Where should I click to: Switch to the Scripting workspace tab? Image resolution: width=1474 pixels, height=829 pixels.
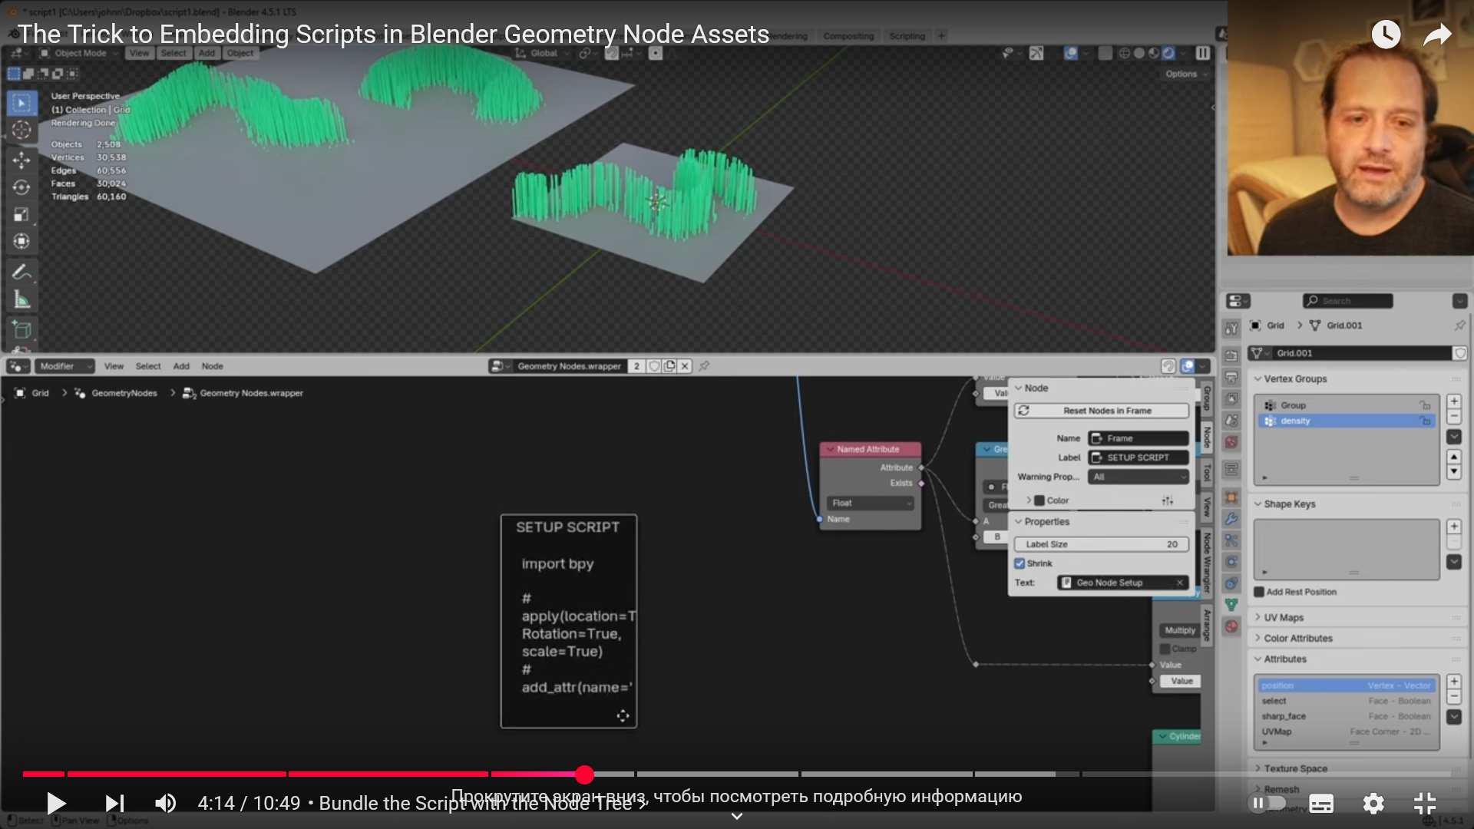[907, 36]
